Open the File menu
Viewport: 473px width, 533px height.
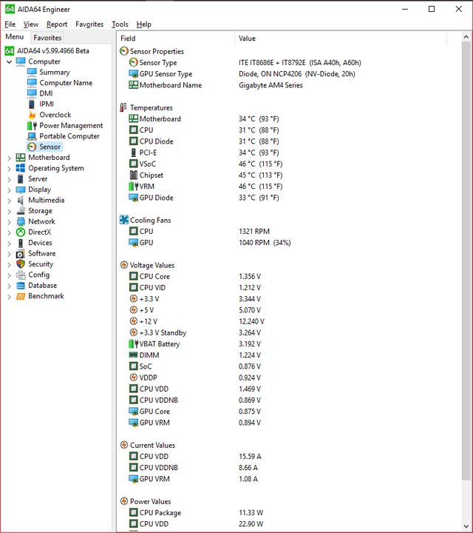tap(10, 24)
